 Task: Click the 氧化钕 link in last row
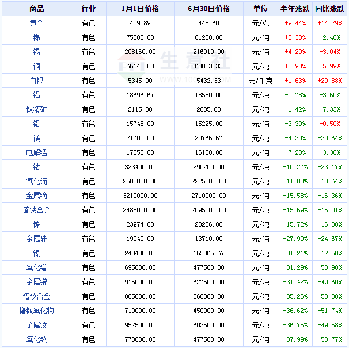36,339
